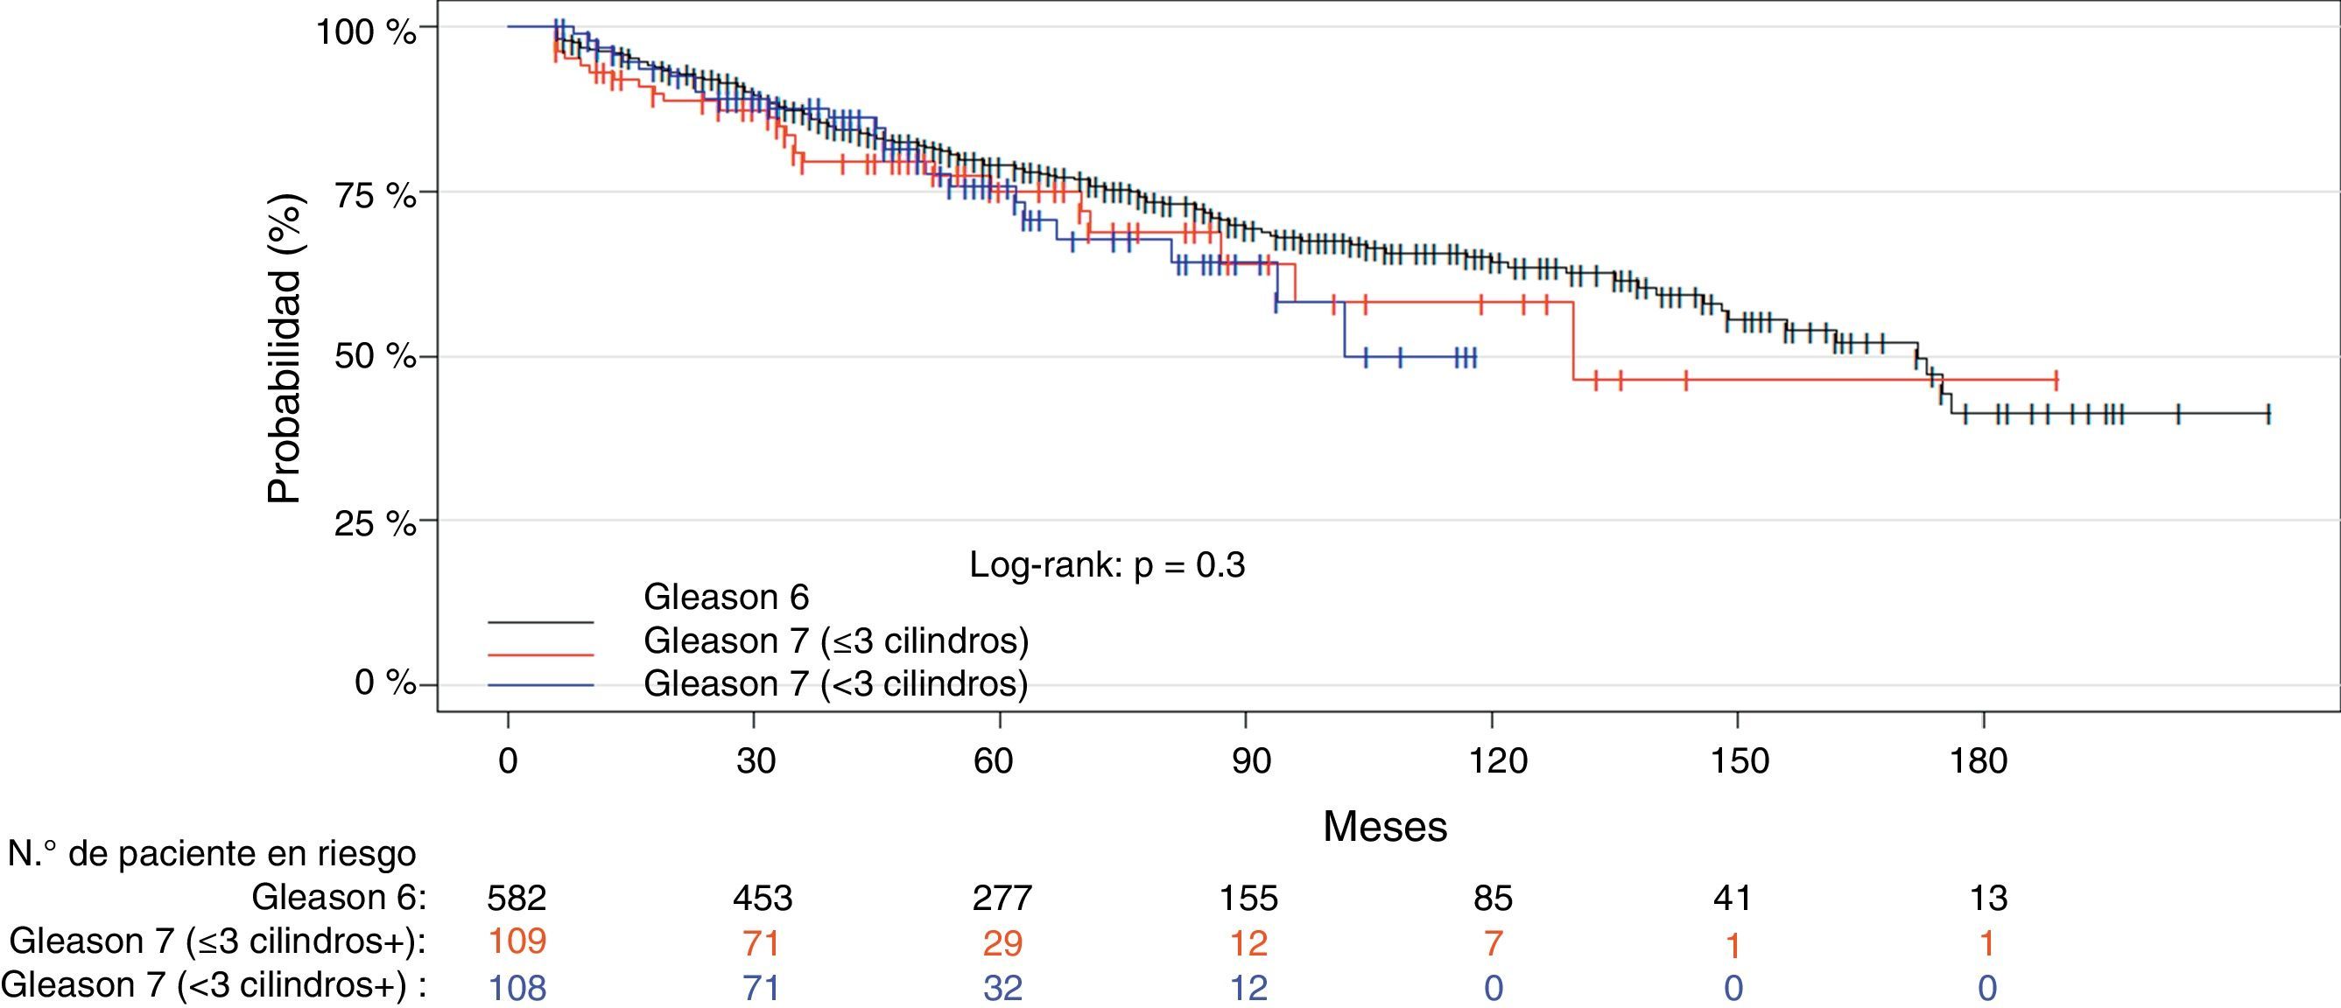
Task: Click the 25 % y-axis label
Action: [x=375, y=522]
